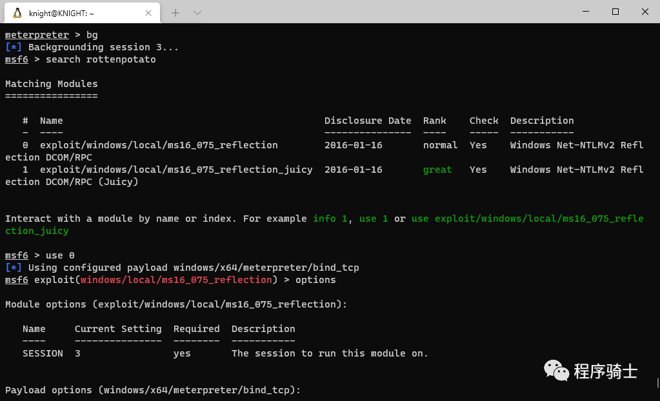Select the knight@KNIGHT: ~ tab
660x401 pixels.
tap(82, 13)
